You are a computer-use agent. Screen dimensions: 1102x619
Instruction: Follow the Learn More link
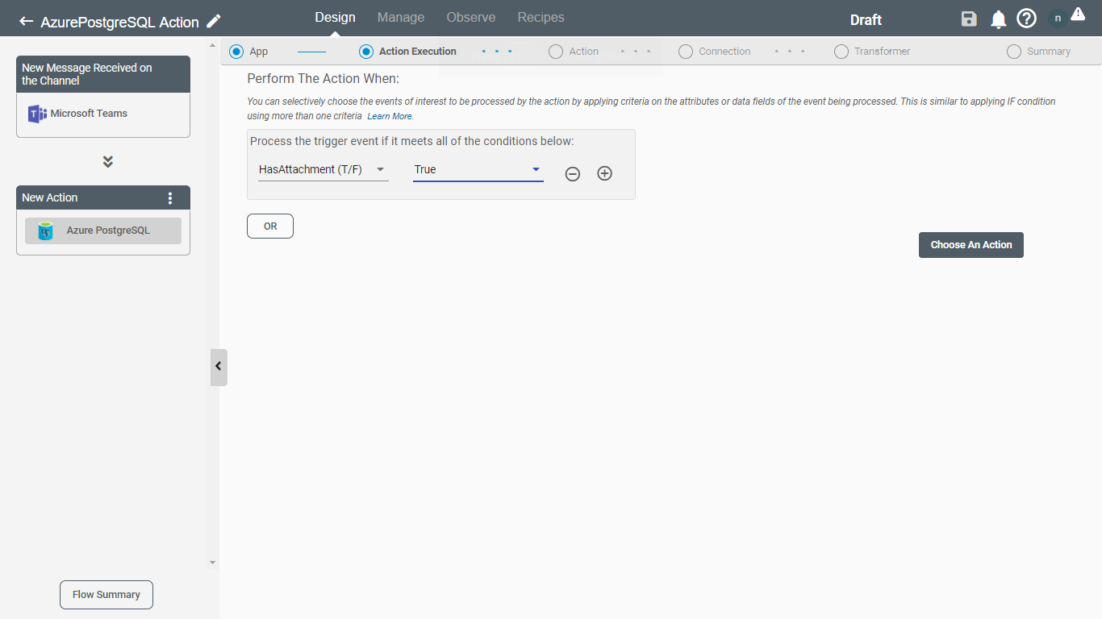tap(390, 117)
